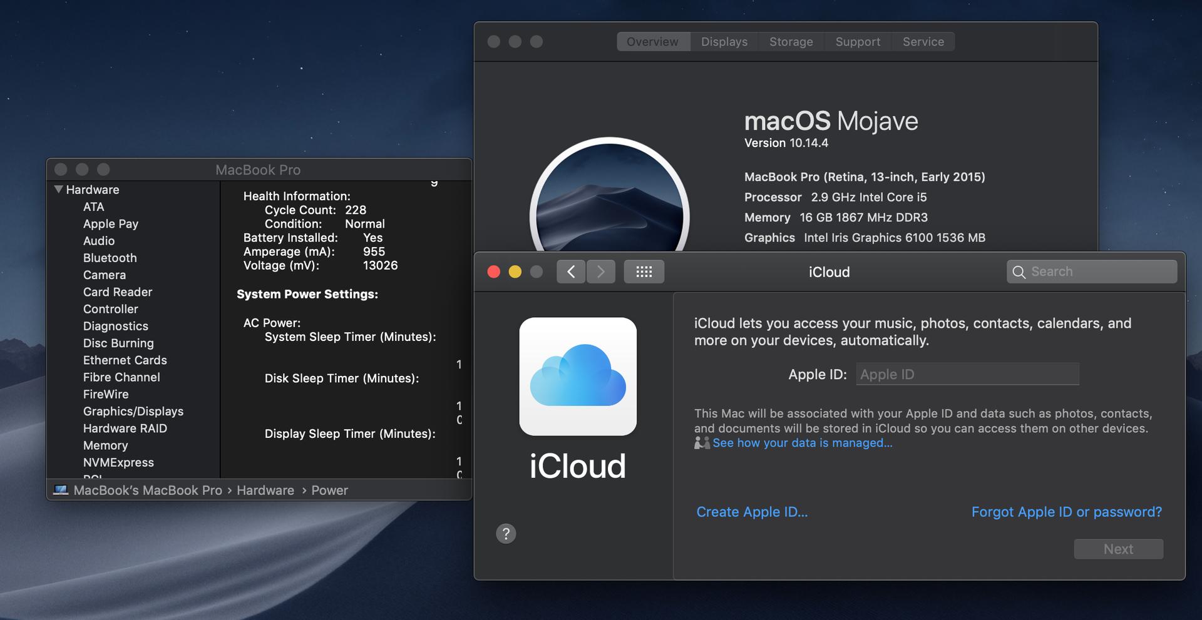Open the Service tab
The height and width of the screenshot is (620, 1202).
click(x=923, y=42)
